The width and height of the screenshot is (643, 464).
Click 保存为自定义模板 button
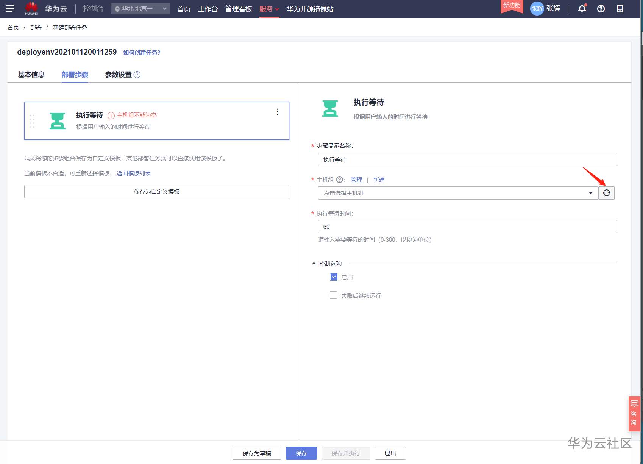[157, 191]
